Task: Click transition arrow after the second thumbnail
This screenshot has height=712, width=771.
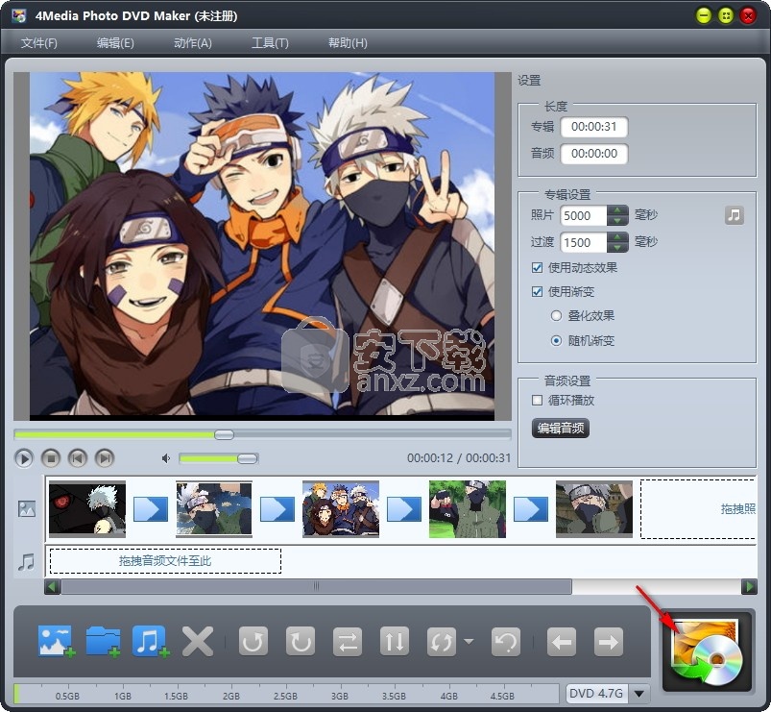Action: (x=277, y=509)
